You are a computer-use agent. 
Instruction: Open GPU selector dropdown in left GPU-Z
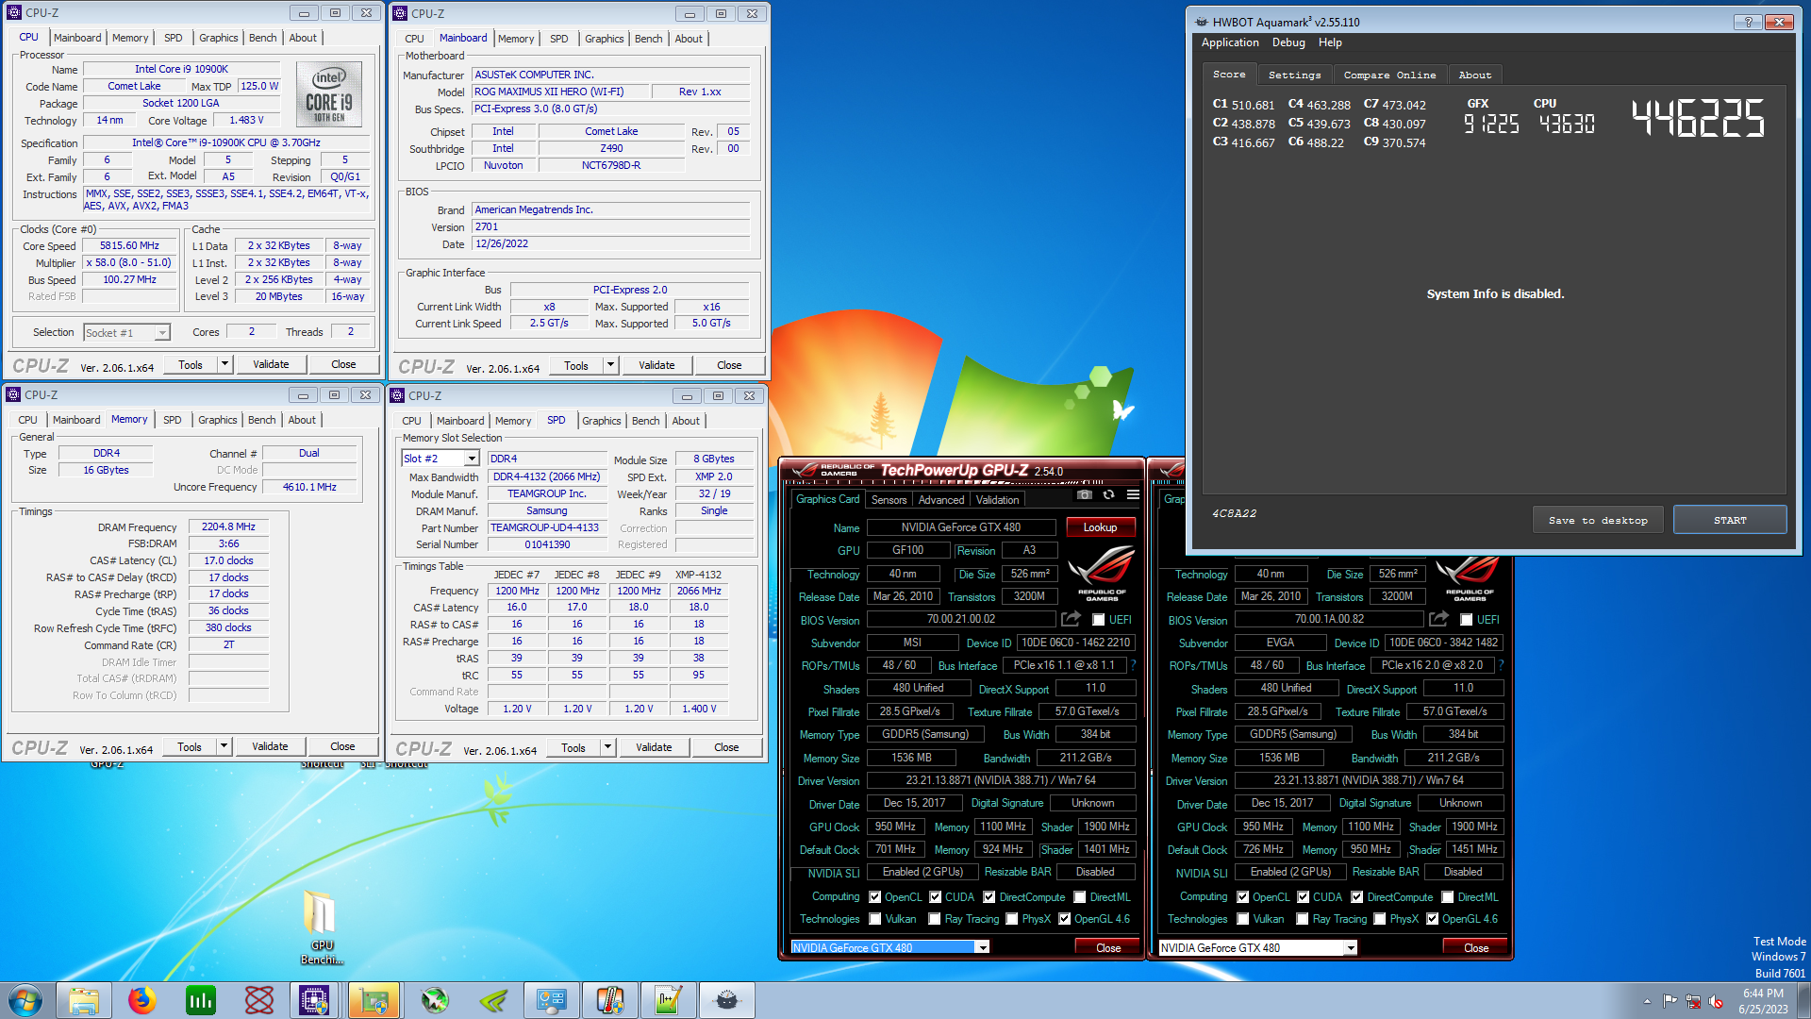coord(982,947)
